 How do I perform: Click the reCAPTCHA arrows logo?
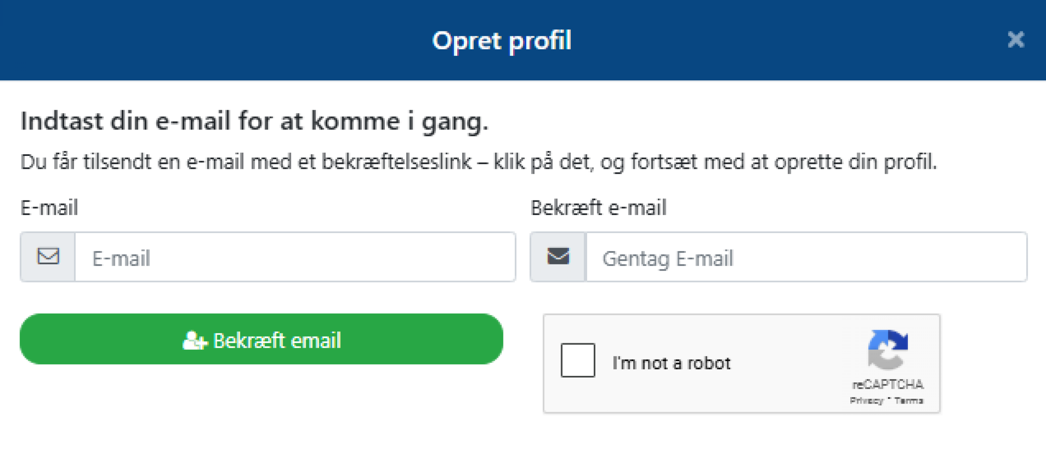point(888,350)
